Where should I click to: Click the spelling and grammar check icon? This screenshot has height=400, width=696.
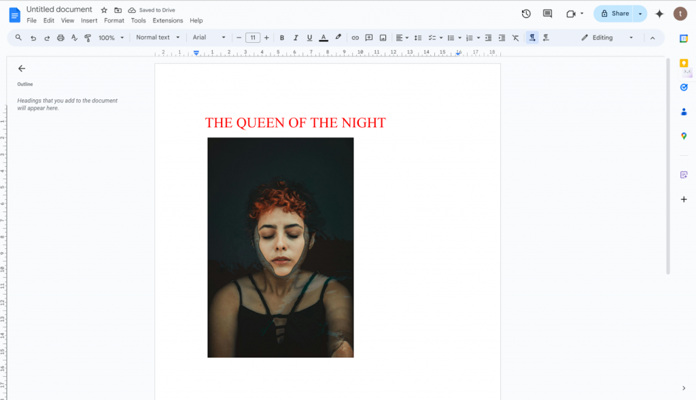[x=75, y=38]
